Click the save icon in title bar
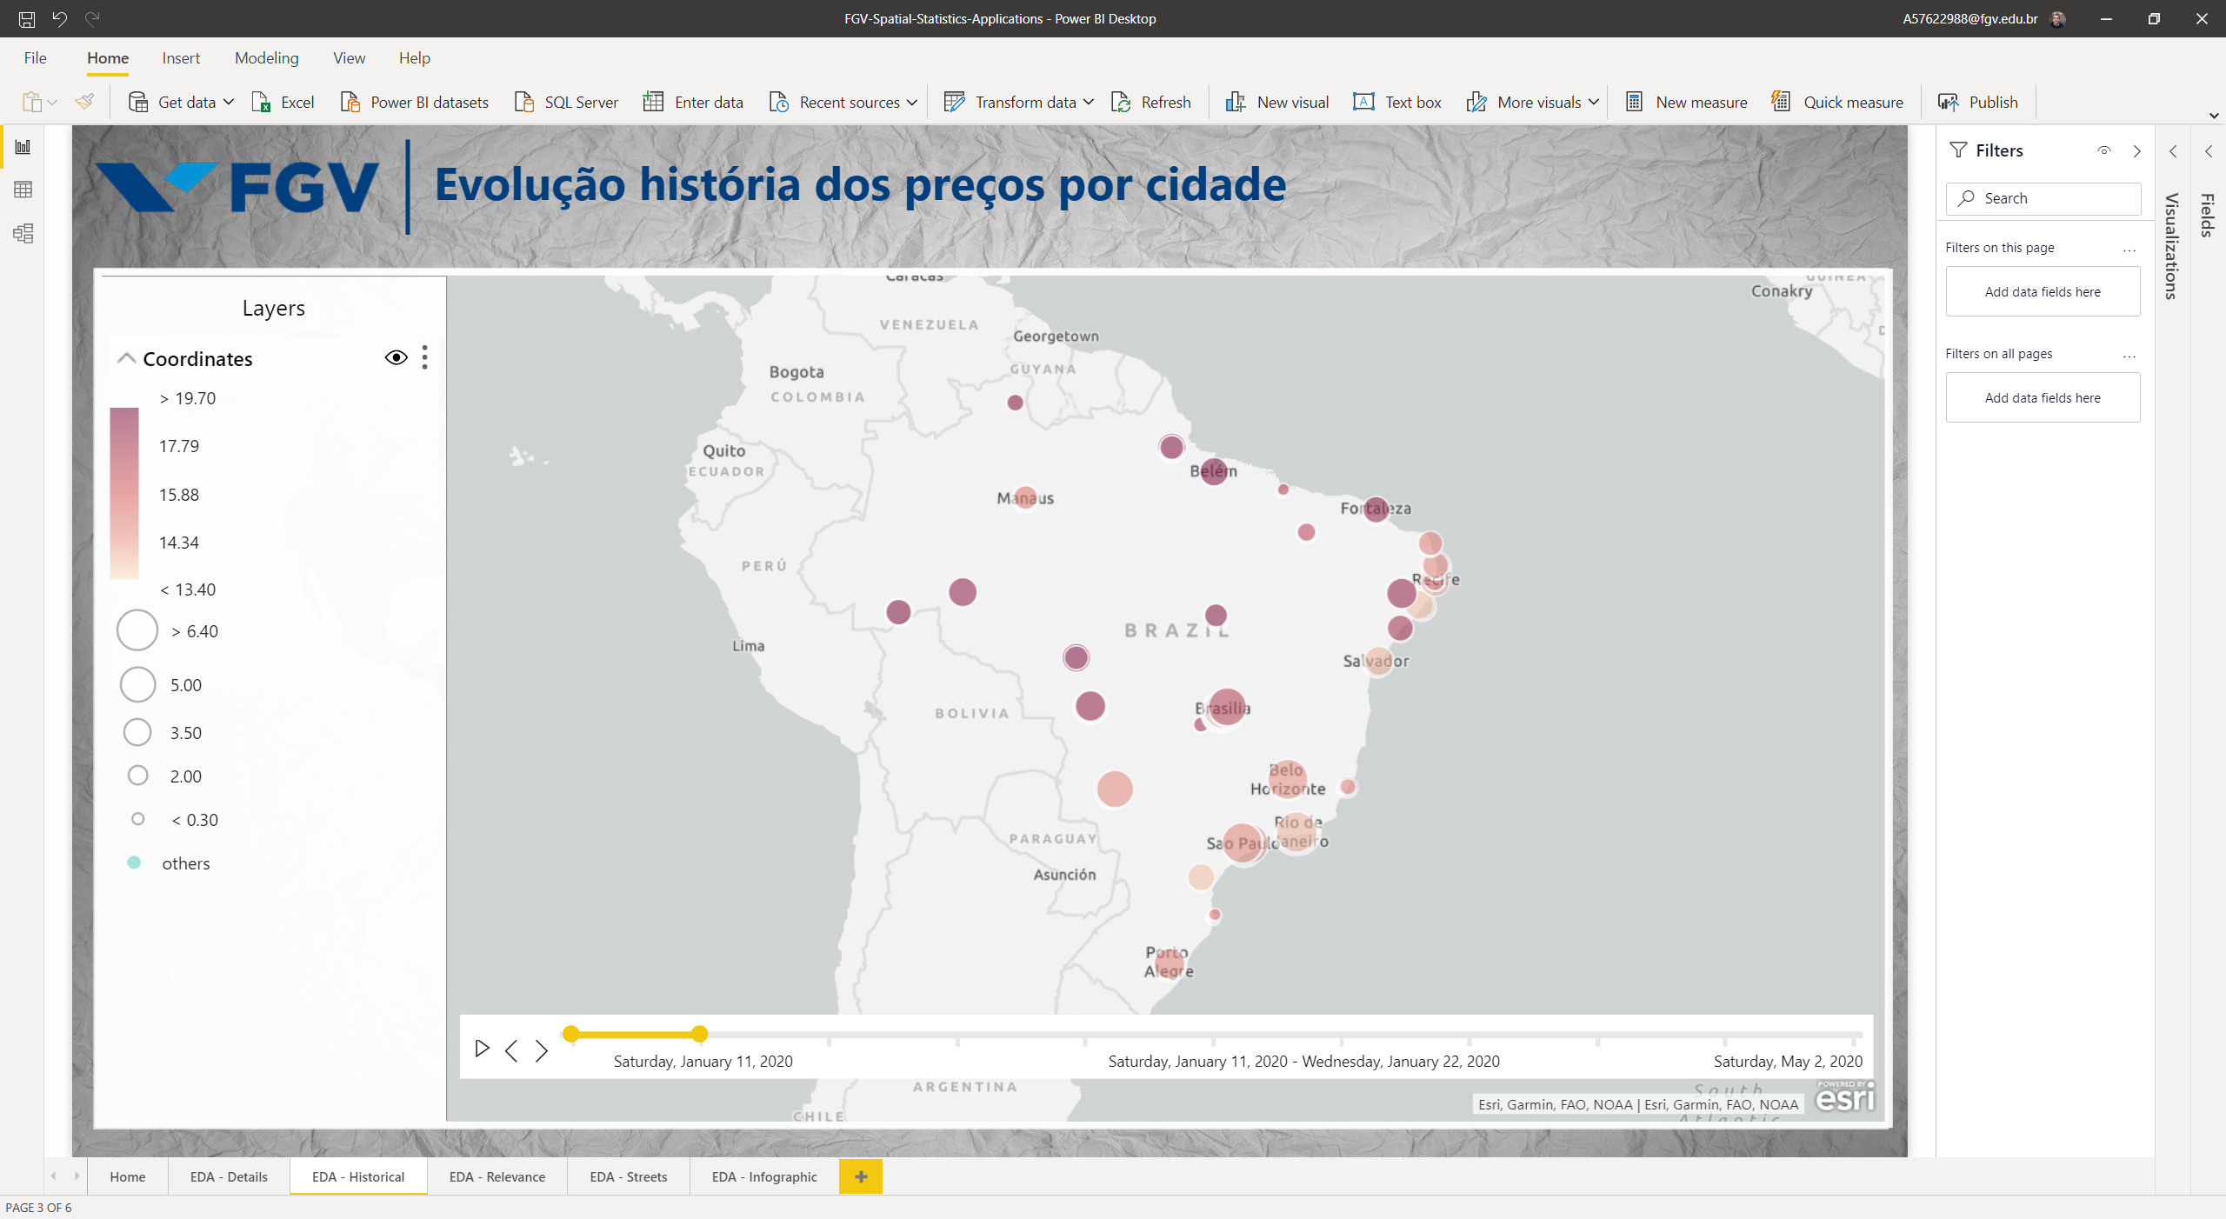The width and height of the screenshot is (2226, 1219). coord(27,18)
